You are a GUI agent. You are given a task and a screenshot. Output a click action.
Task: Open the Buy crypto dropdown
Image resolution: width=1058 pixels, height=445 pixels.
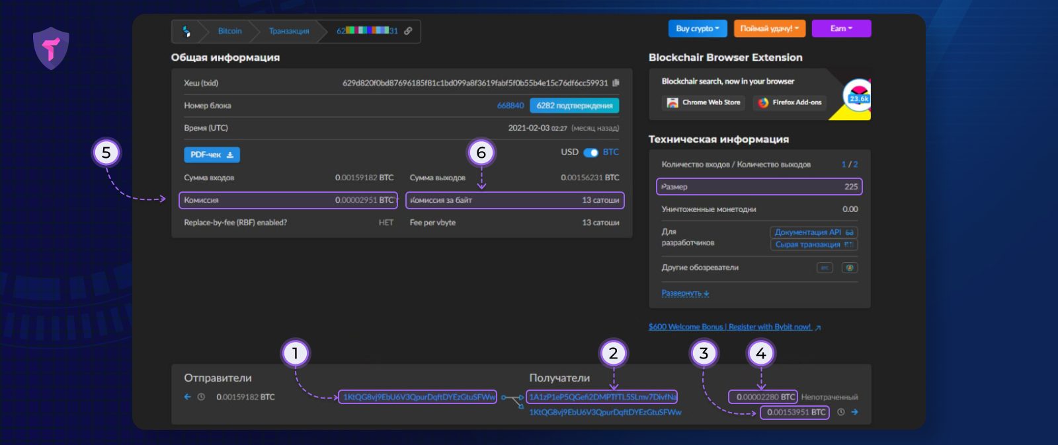697,28
